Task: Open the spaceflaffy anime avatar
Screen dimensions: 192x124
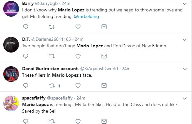Action: pos(11,103)
